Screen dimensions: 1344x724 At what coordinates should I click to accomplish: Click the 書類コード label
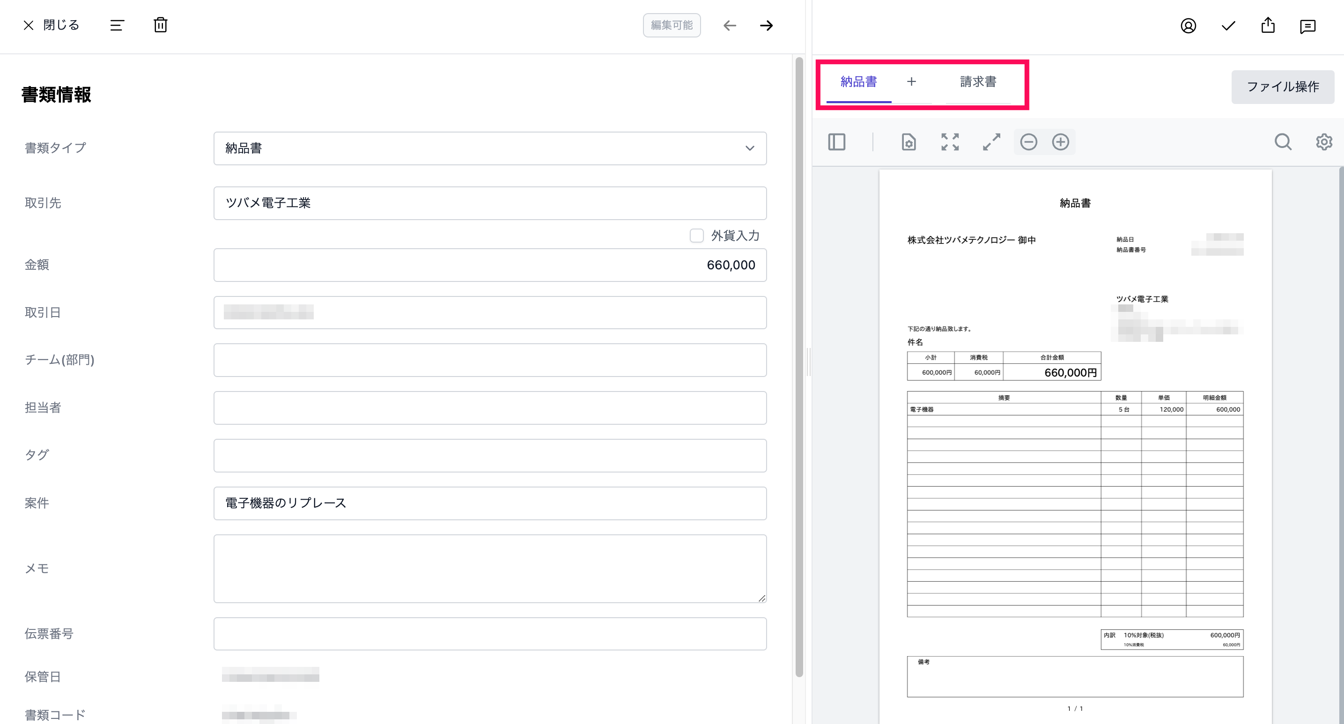55,715
